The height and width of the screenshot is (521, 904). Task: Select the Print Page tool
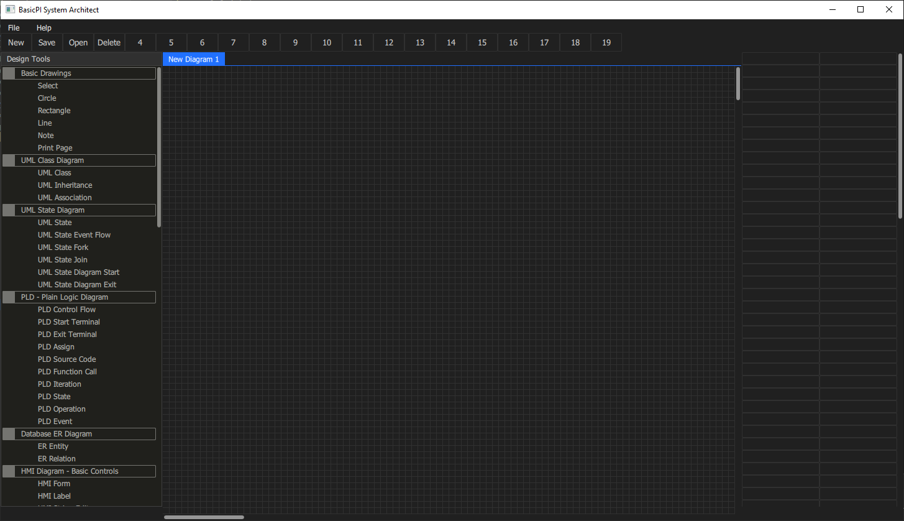55,148
